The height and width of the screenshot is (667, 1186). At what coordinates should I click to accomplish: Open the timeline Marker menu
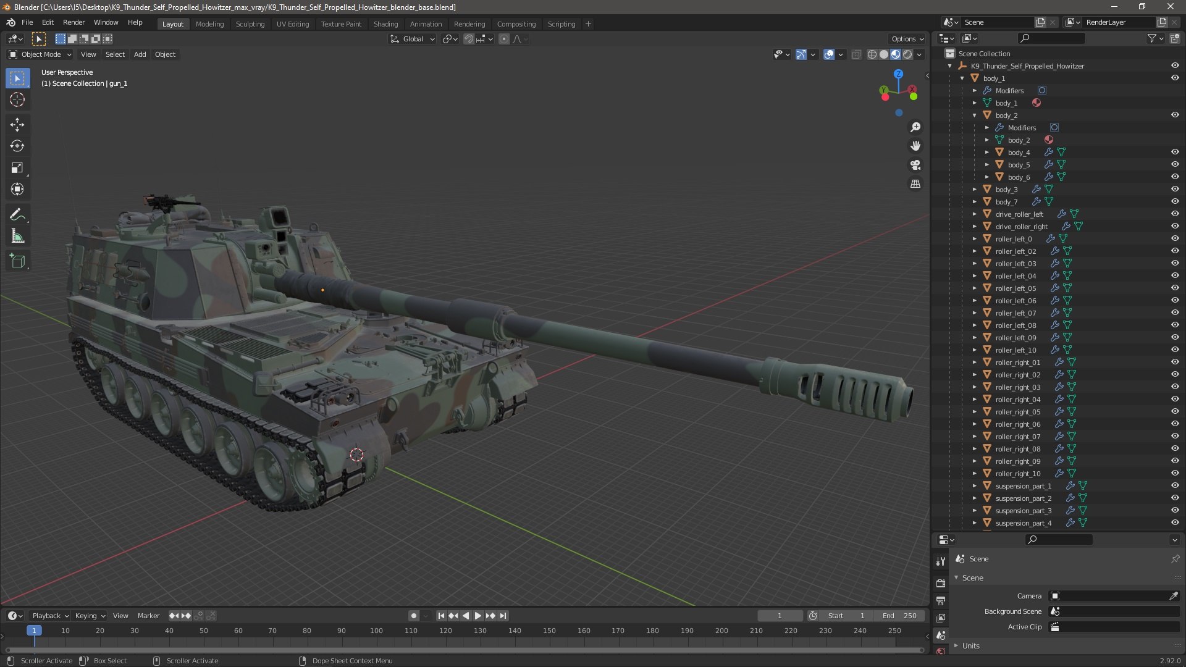[148, 616]
